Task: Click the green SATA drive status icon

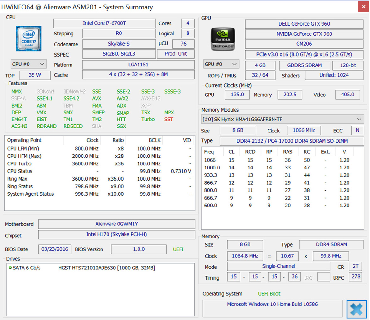Action: coord(10,268)
